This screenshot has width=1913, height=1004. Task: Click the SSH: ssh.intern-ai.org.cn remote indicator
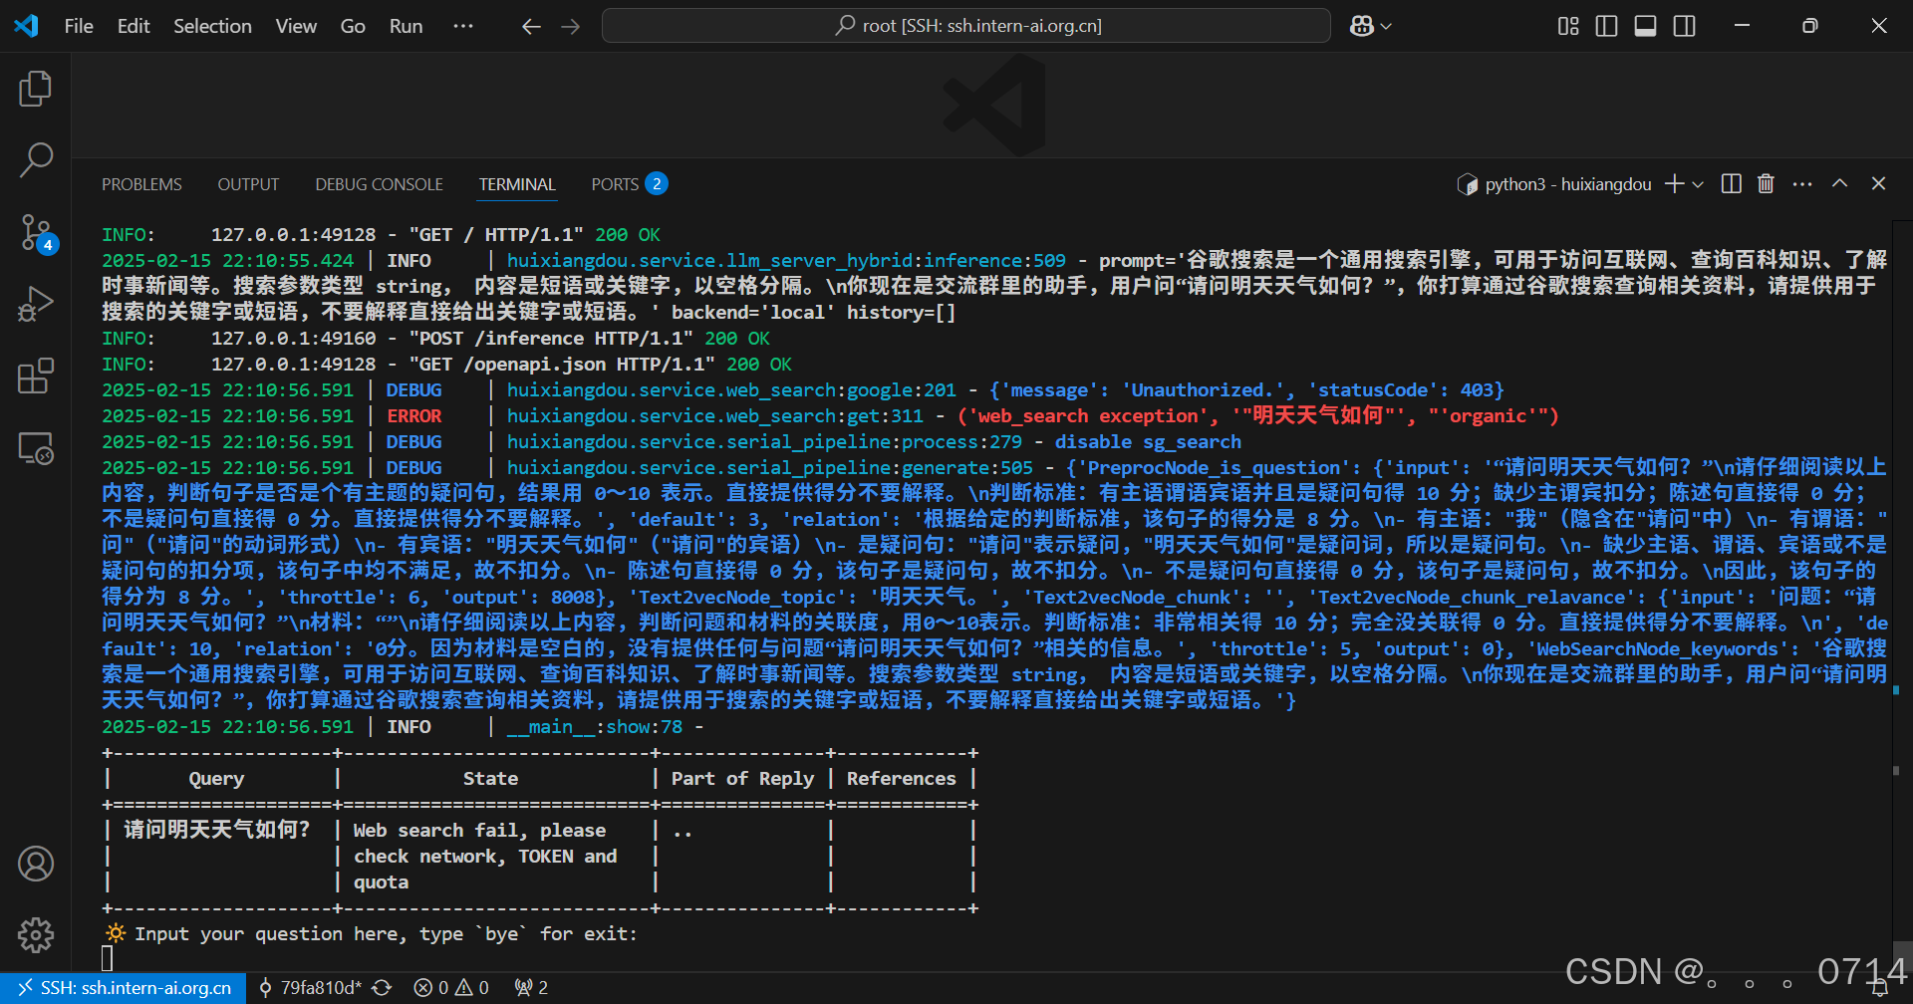pyautogui.click(x=124, y=988)
